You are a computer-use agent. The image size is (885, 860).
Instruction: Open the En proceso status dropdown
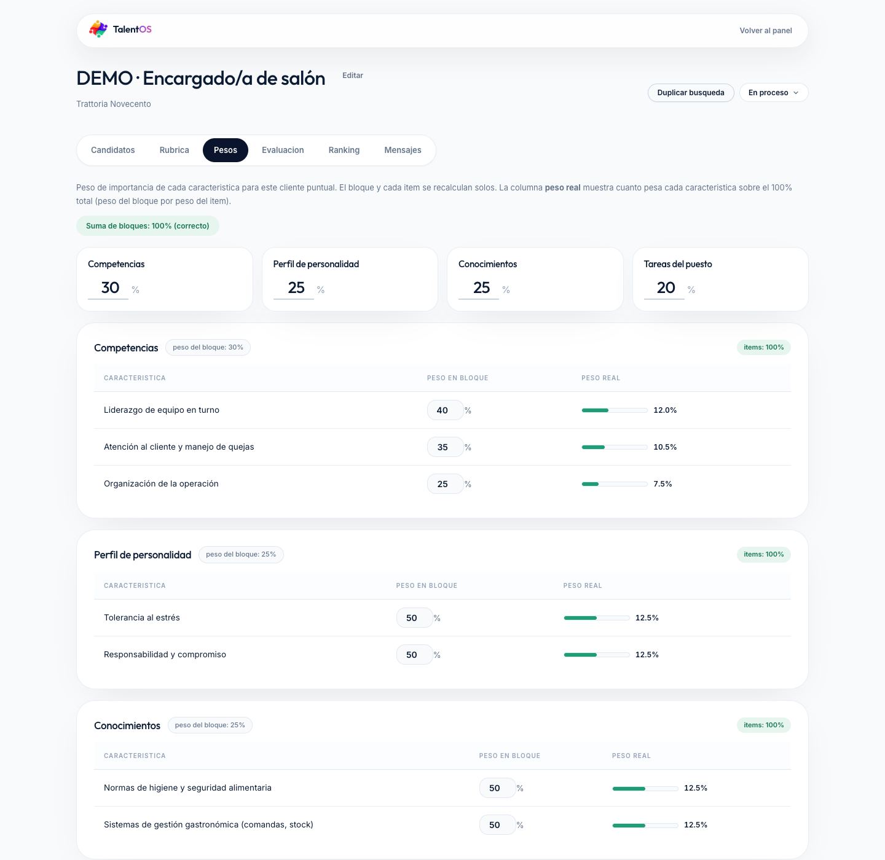click(774, 93)
